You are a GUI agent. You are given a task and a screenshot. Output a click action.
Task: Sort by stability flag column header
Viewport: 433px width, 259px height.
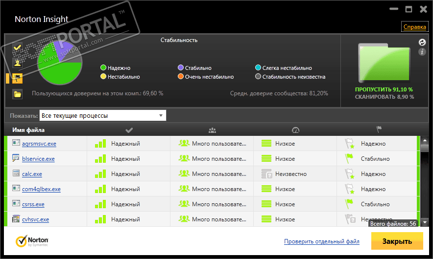(379, 129)
